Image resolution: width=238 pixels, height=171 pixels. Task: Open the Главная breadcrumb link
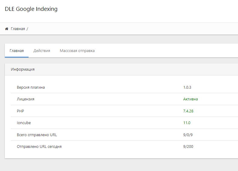pos(18,29)
